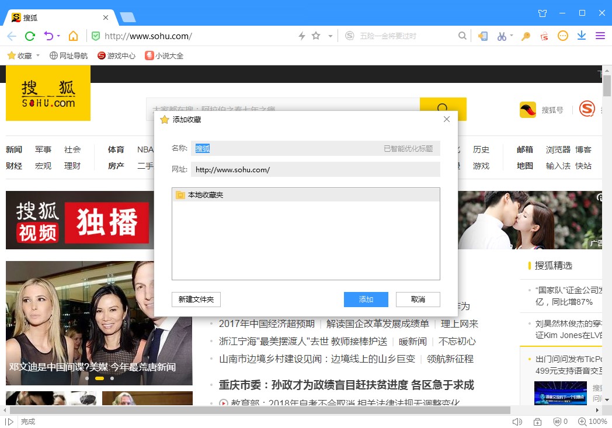Expand the 收藏 favorites dropdown arrow
Screen dimensions: 612x428
pyautogui.click(x=38, y=56)
